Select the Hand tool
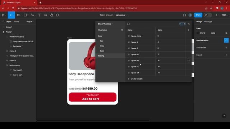230x129 pixels. point(51,15)
